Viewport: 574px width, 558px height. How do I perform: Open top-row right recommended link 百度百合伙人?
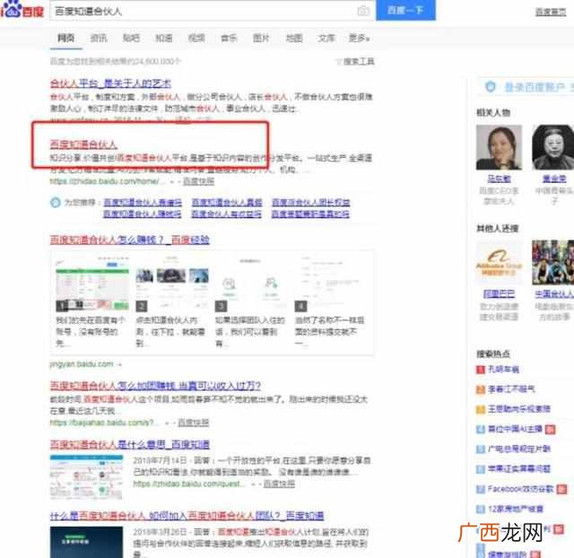coord(311,202)
